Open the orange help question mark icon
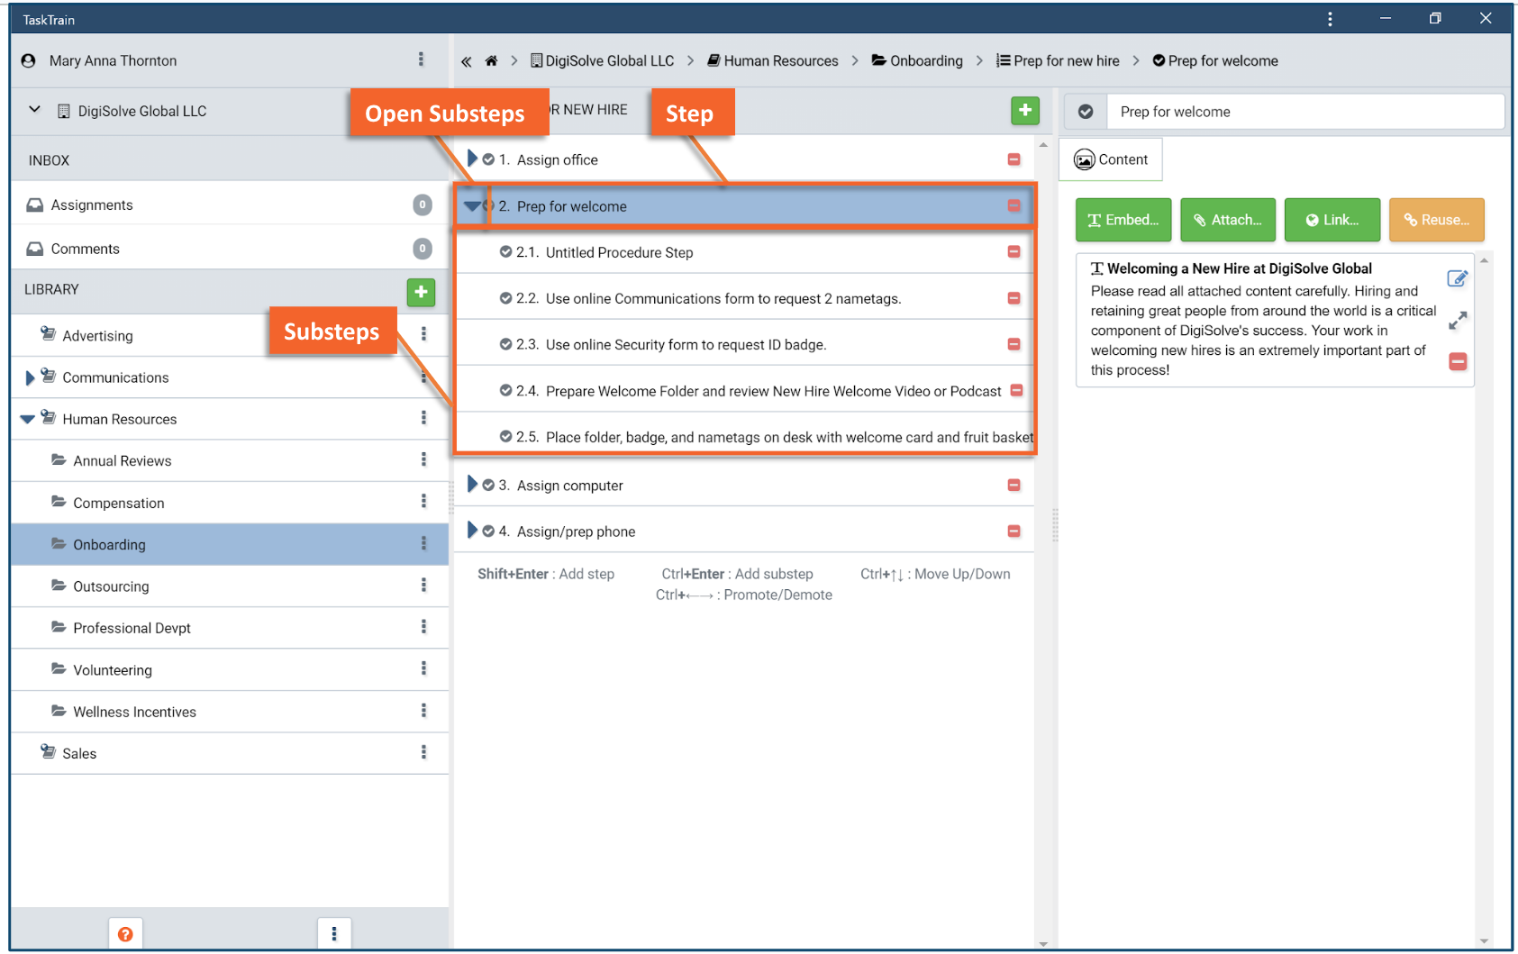This screenshot has width=1518, height=954. click(125, 934)
